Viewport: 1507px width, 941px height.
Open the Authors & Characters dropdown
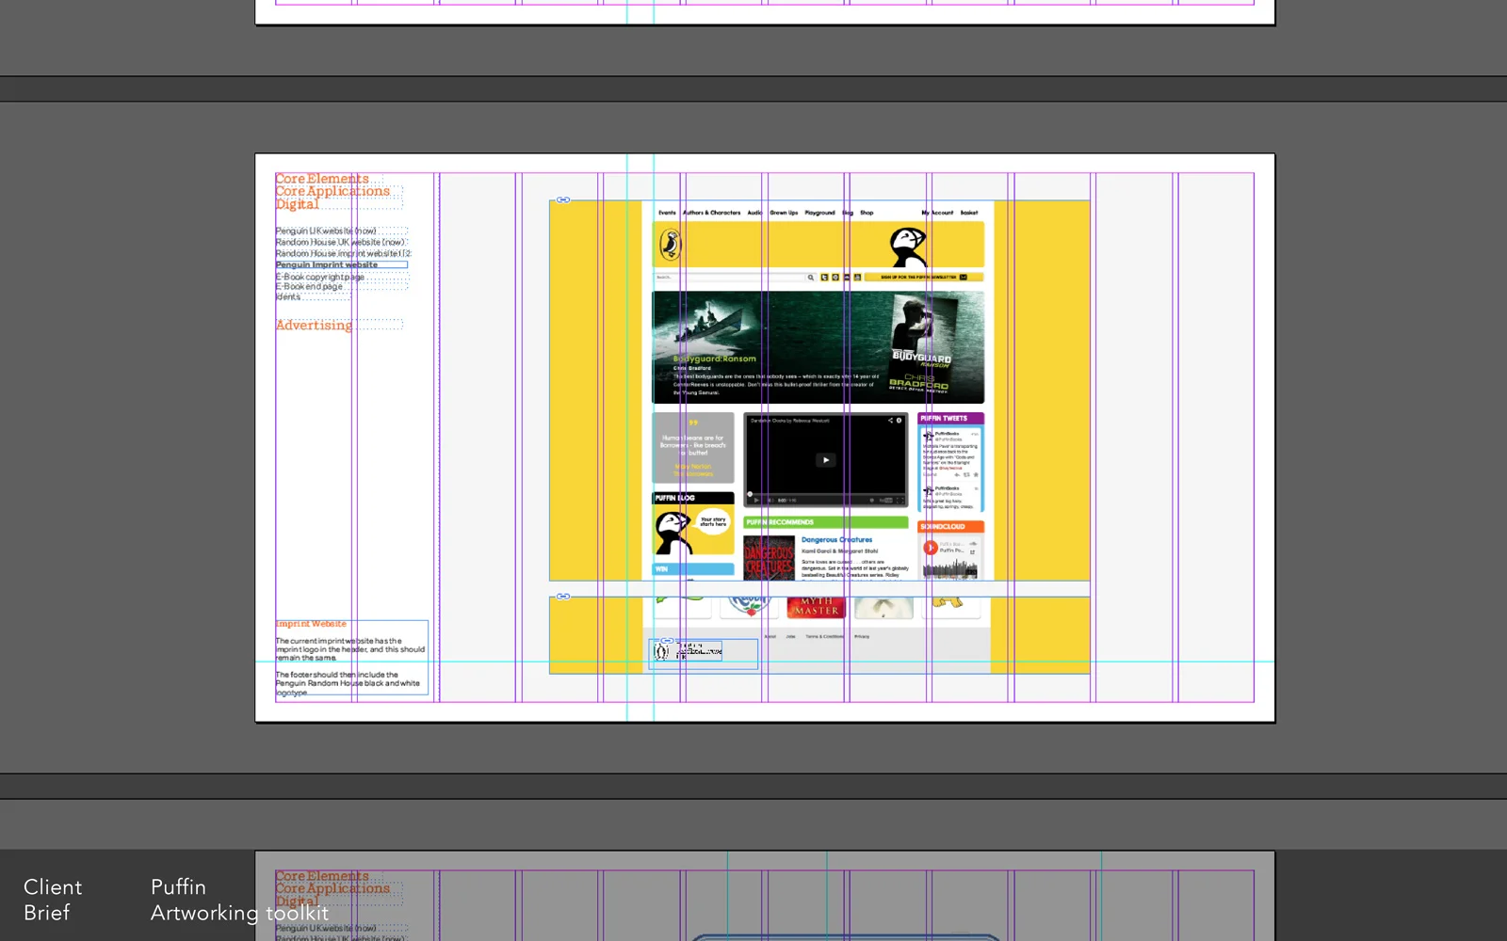712,213
